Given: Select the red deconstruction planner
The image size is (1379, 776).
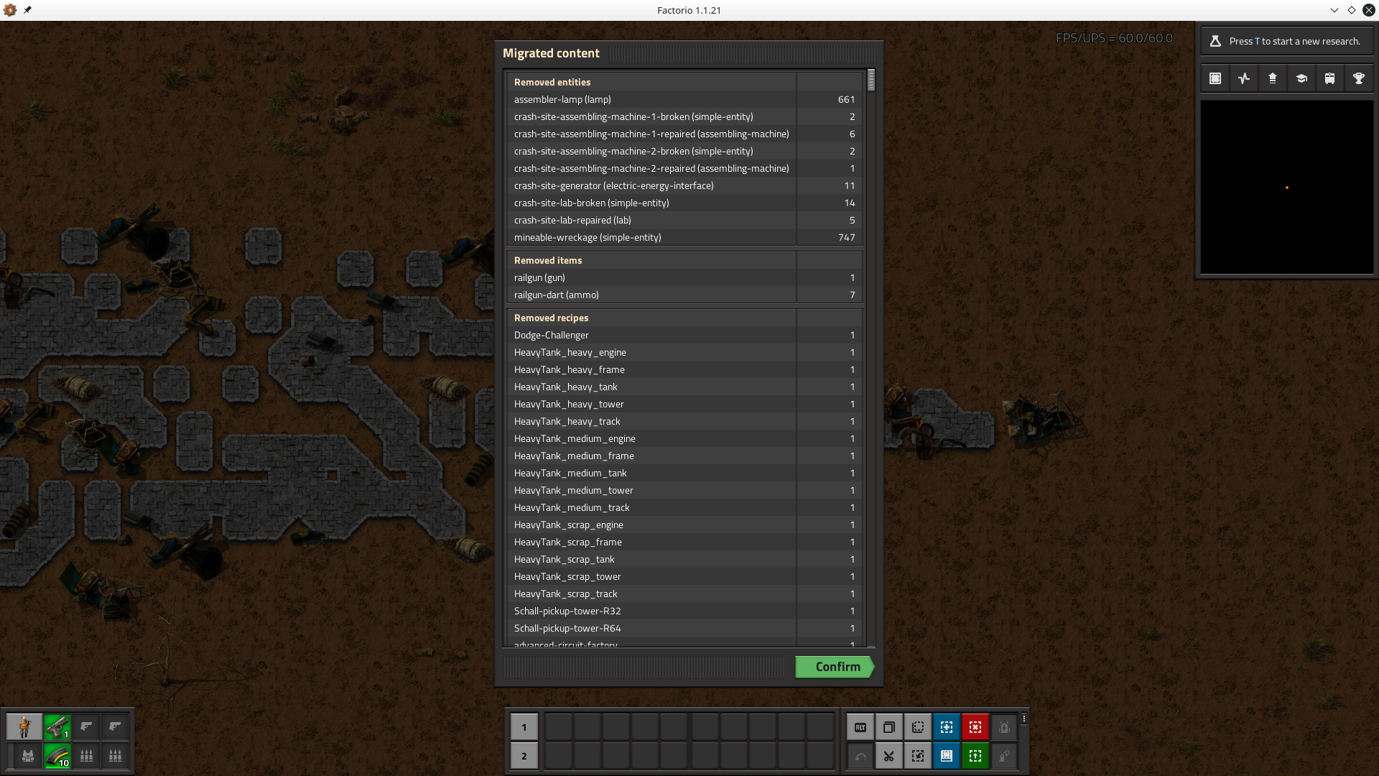Looking at the screenshot, I should tap(975, 727).
